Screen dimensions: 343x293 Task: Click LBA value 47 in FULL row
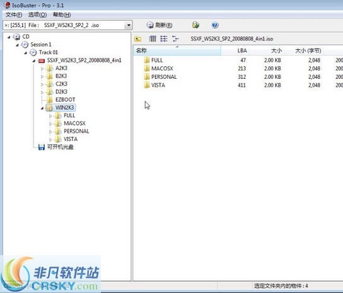pos(243,60)
